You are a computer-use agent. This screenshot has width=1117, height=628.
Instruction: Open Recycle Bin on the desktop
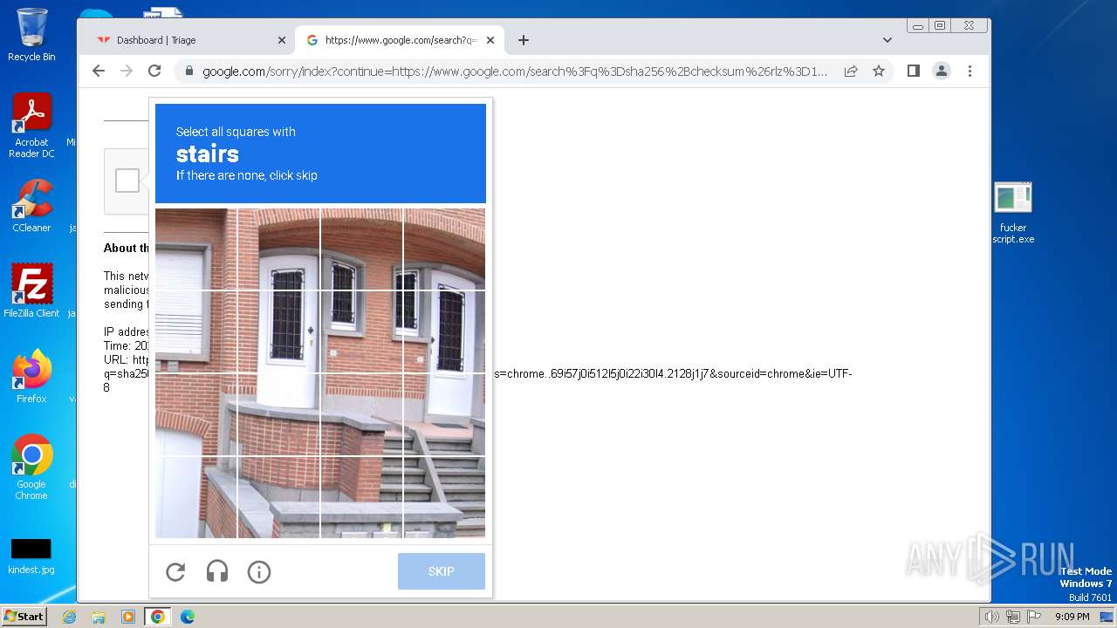click(x=31, y=35)
